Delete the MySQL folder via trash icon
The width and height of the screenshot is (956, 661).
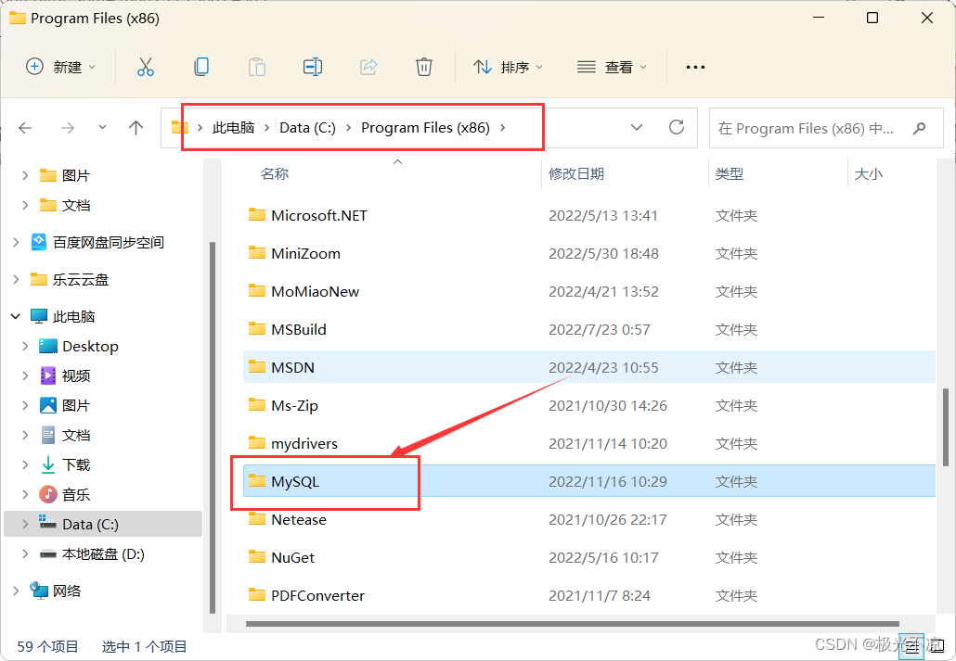tap(424, 66)
